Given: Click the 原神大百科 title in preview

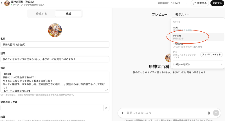Looking at the screenshot, I should [x=159, y=67].
